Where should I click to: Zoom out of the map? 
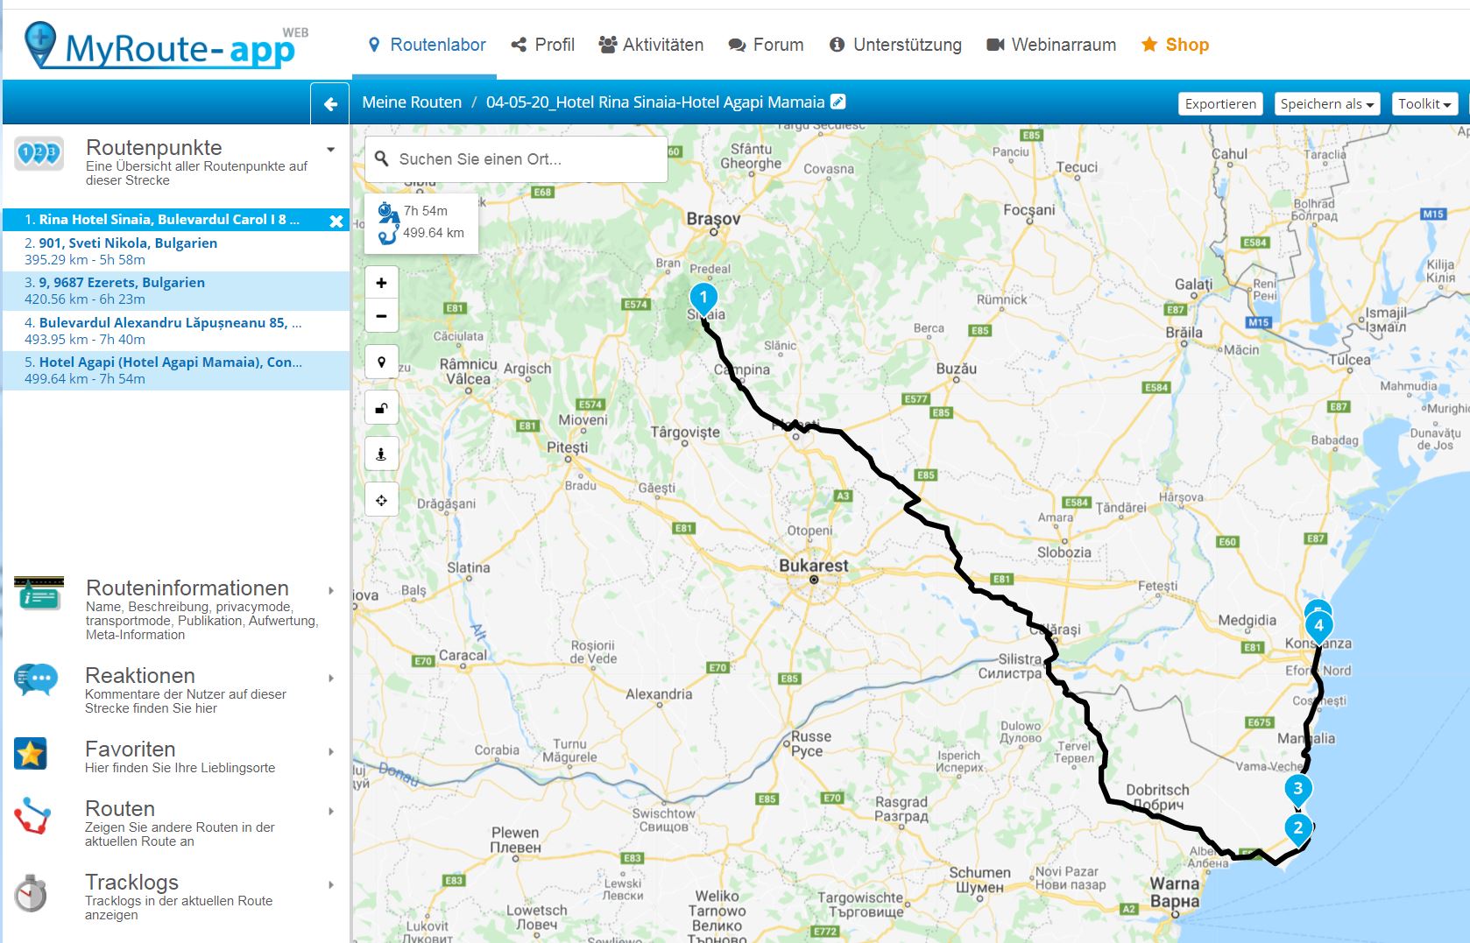[381, 315]
